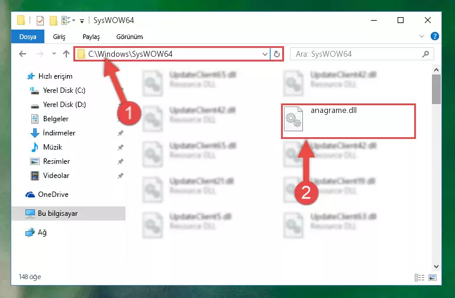
Task: Click the pin icon next to Resimler
Action: 121,161
